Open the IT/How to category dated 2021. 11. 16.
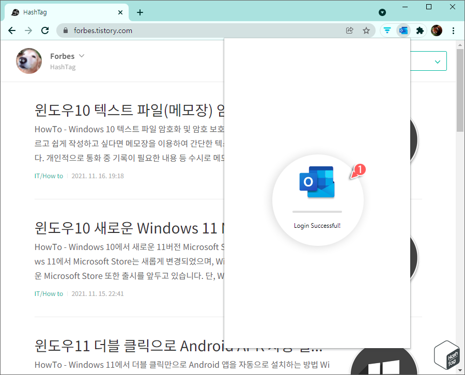 pyautogui.click(x=49, y=176)
